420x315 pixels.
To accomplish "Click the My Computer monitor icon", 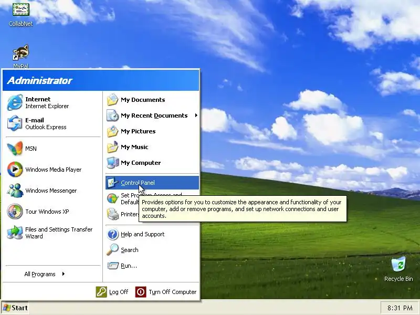I will click(x=112, y=163).
